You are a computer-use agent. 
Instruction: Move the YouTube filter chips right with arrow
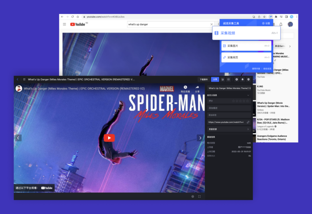(x=290, y=46)
